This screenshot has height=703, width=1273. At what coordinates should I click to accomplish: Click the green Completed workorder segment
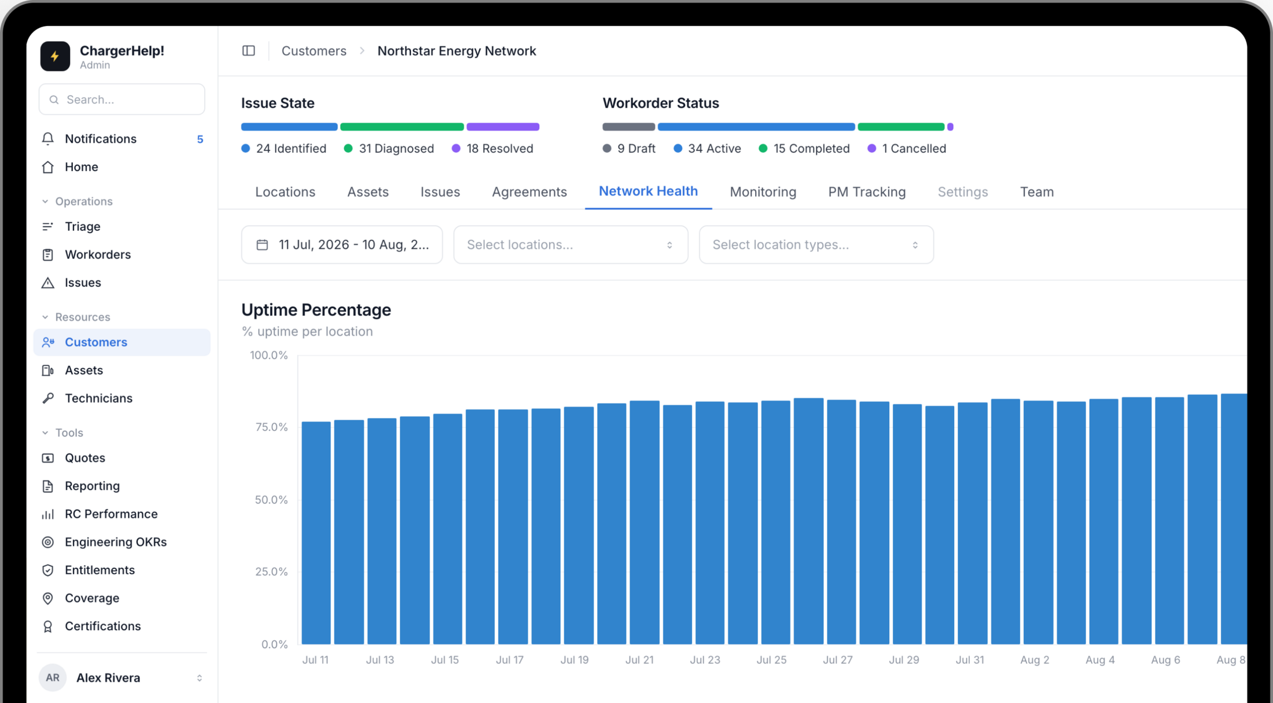pos(901,127)
